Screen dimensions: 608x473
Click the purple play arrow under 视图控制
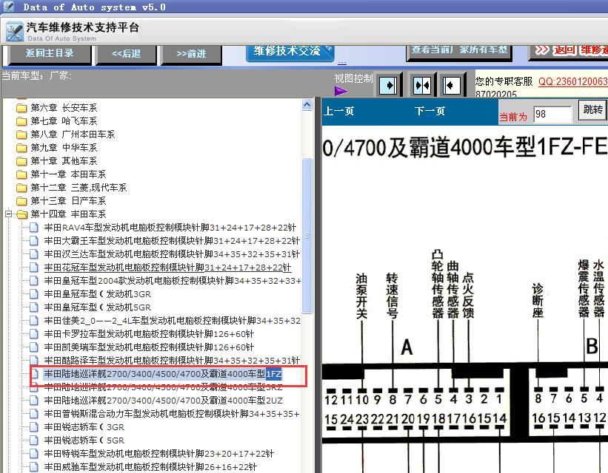tap(341, 91)
